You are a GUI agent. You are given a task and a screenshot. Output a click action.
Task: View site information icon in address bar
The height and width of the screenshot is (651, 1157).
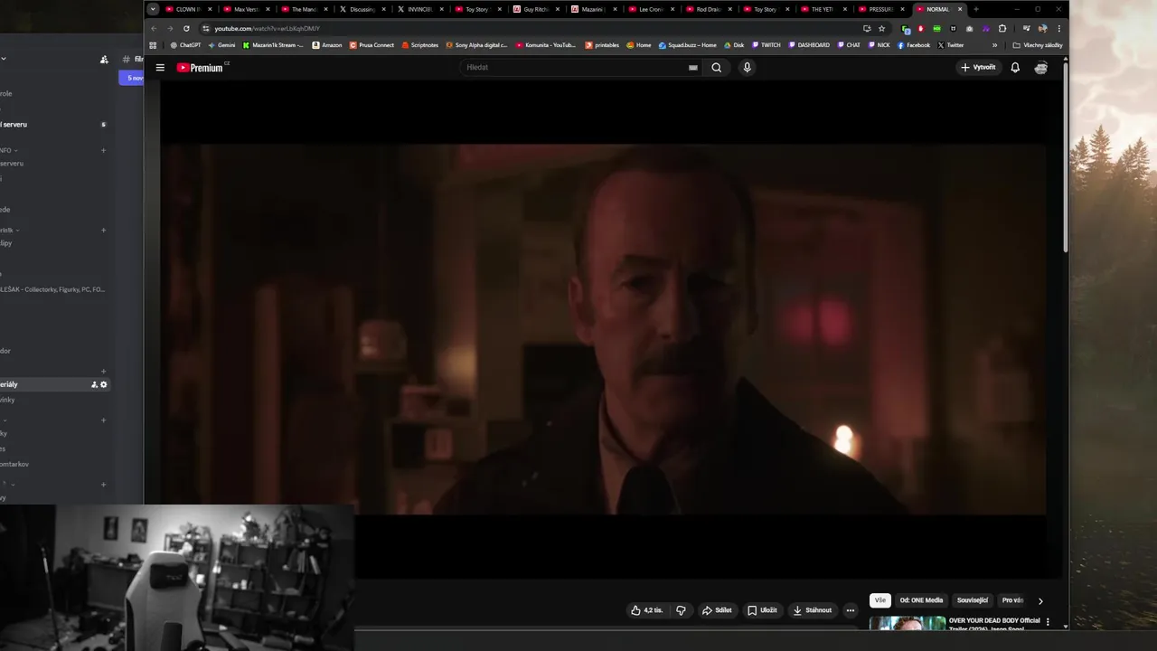(x=206, y=28)
